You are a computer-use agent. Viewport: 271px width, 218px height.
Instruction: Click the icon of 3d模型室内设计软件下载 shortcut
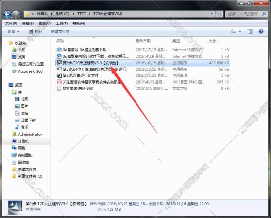pos(59,56)
